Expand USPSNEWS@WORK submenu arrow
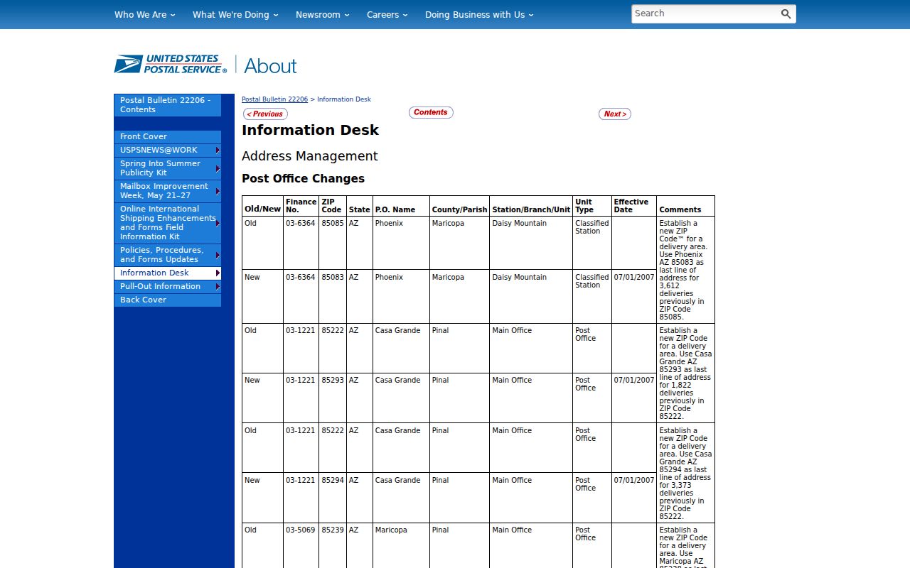The height and width of the screenshot is (568, 910). tap(218, 151)
